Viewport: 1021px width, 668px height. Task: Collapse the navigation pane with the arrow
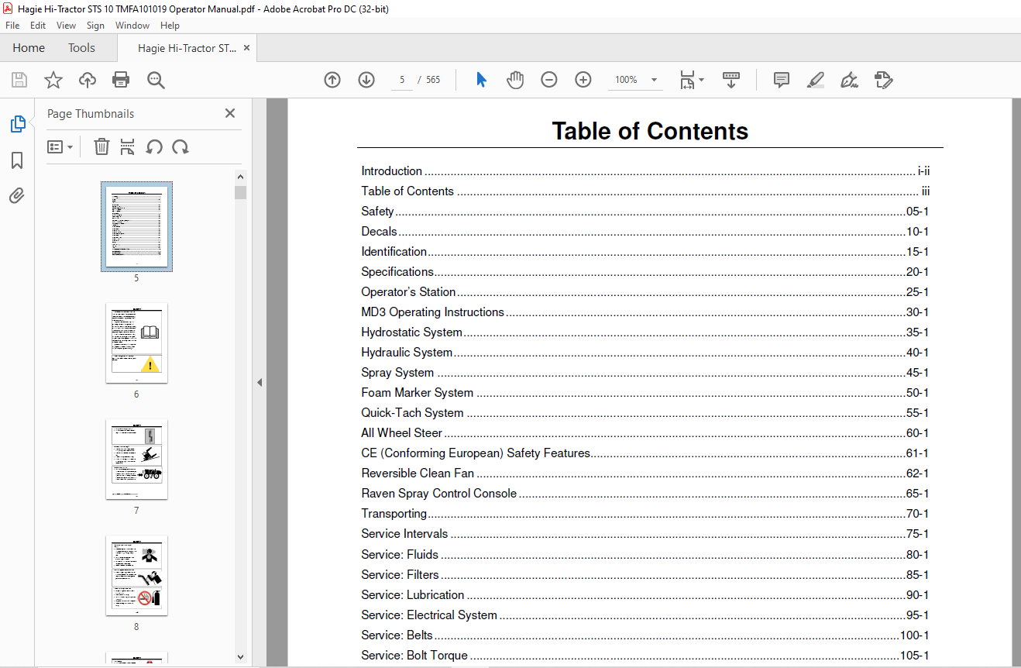(260, 383)
